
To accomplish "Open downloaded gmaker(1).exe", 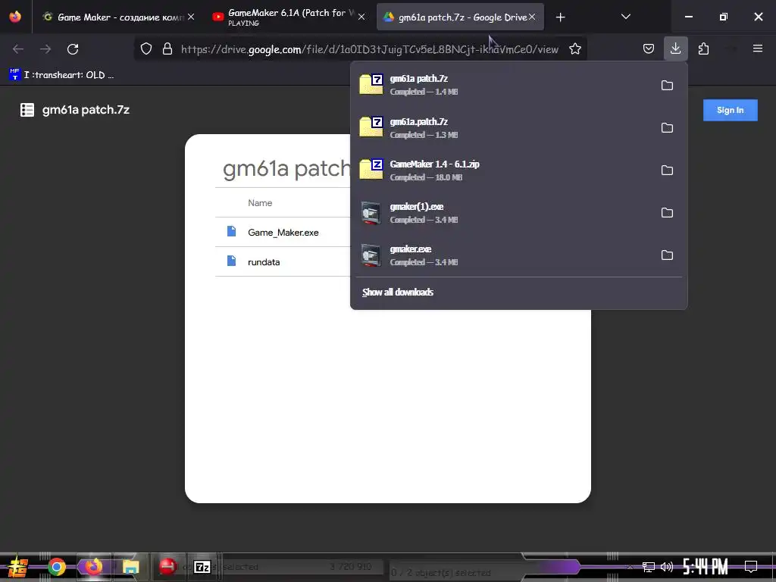I will 502,213.
